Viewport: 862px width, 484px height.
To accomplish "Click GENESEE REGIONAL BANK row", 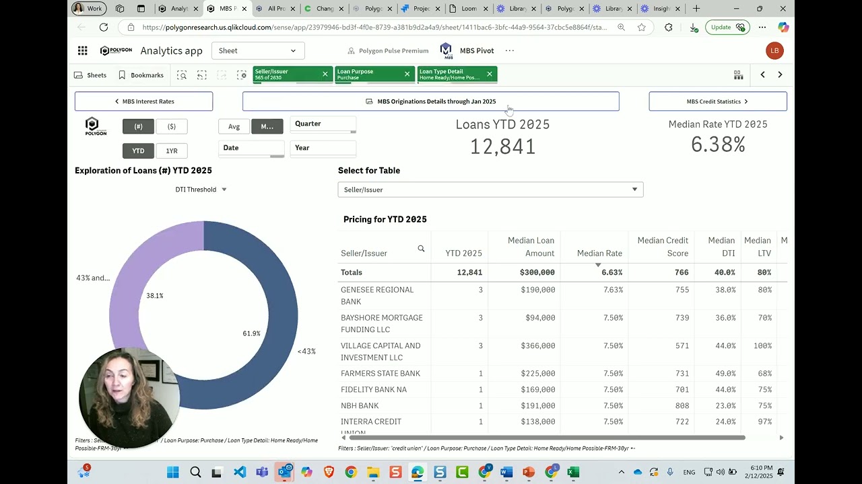I will [x=562, y=296].
